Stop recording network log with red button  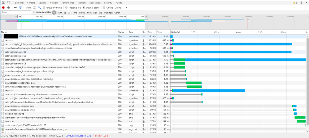tap(3, 8)
